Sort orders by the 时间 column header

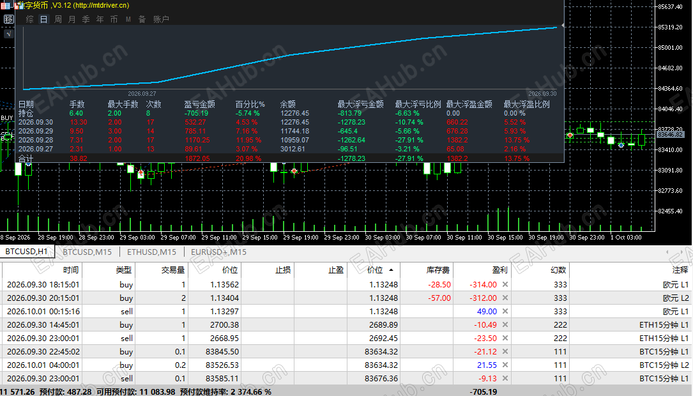[x=42, y=270]
